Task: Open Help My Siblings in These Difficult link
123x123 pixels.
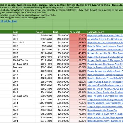Action: tap(105, 78)
